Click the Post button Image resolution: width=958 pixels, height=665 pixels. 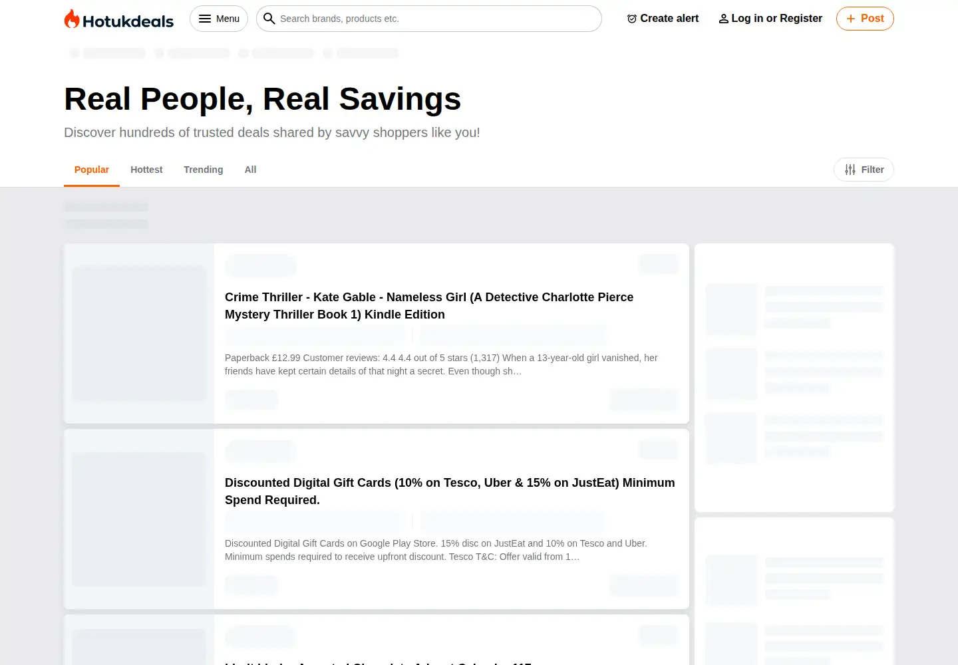pos(865,19)
